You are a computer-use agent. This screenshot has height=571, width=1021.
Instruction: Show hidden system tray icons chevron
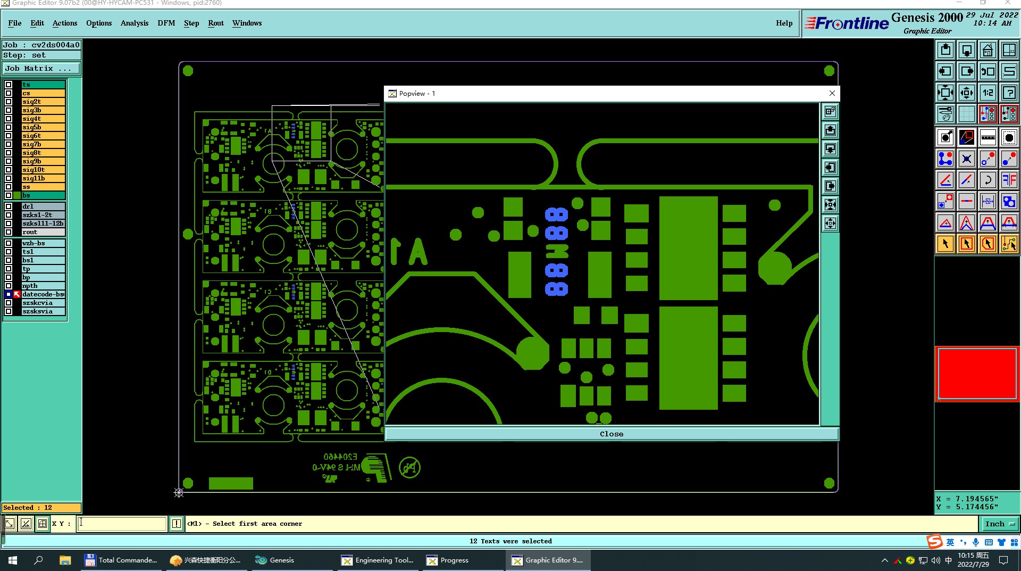click(884, 560)
